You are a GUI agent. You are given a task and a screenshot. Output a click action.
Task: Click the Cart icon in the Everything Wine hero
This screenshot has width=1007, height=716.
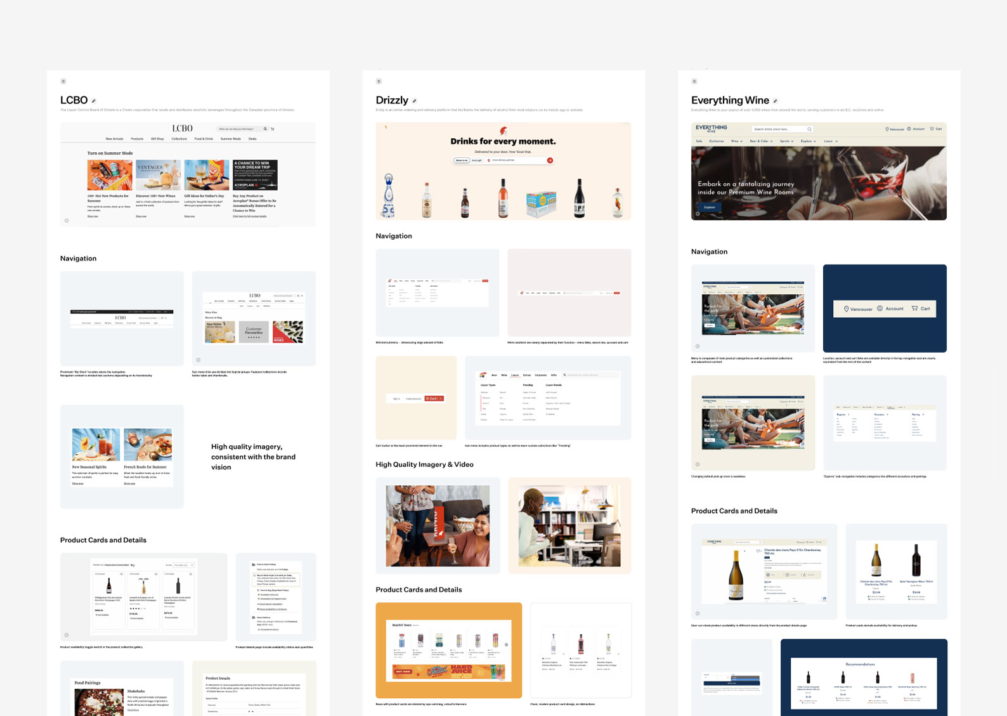pyautogui.click(x=932, y=129)
